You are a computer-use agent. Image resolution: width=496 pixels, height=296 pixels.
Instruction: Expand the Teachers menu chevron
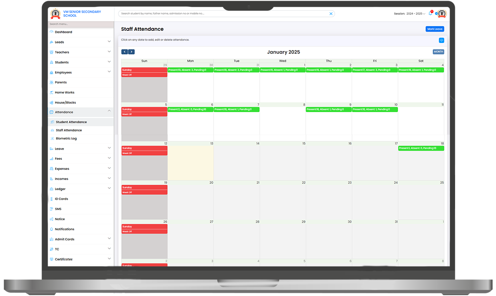[x=109, y=52]
